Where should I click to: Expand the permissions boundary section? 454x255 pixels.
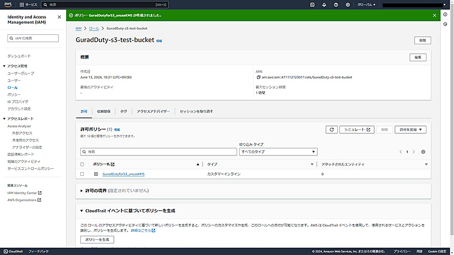(81, 191)
